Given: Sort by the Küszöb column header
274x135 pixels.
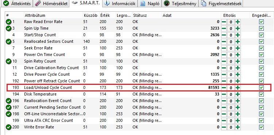Looking at the screenshot, I should tap(90, 15).
